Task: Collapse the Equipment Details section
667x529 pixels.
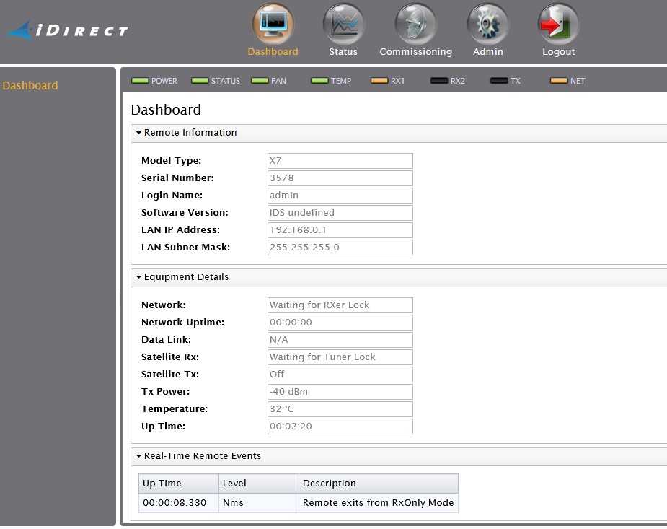Action: coord(138,277)
